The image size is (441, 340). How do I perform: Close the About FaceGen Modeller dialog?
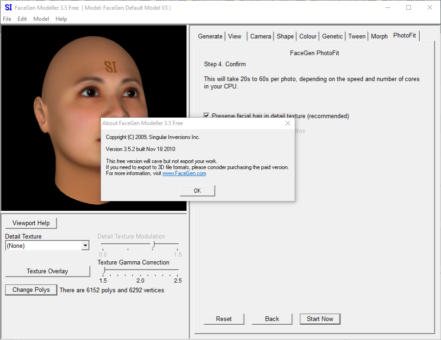[x=288, y=123]
